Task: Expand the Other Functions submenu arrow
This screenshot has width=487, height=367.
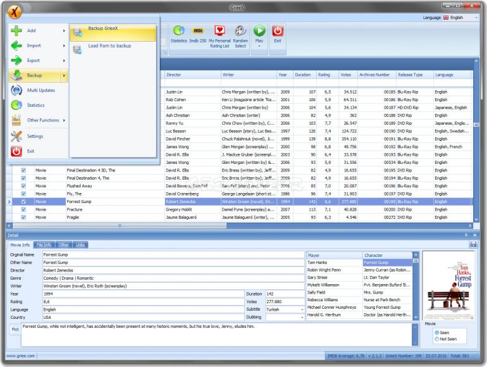Action: point(64,120)
